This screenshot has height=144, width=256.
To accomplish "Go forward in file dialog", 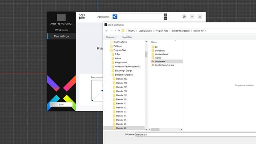I will [x=112, y=31].
